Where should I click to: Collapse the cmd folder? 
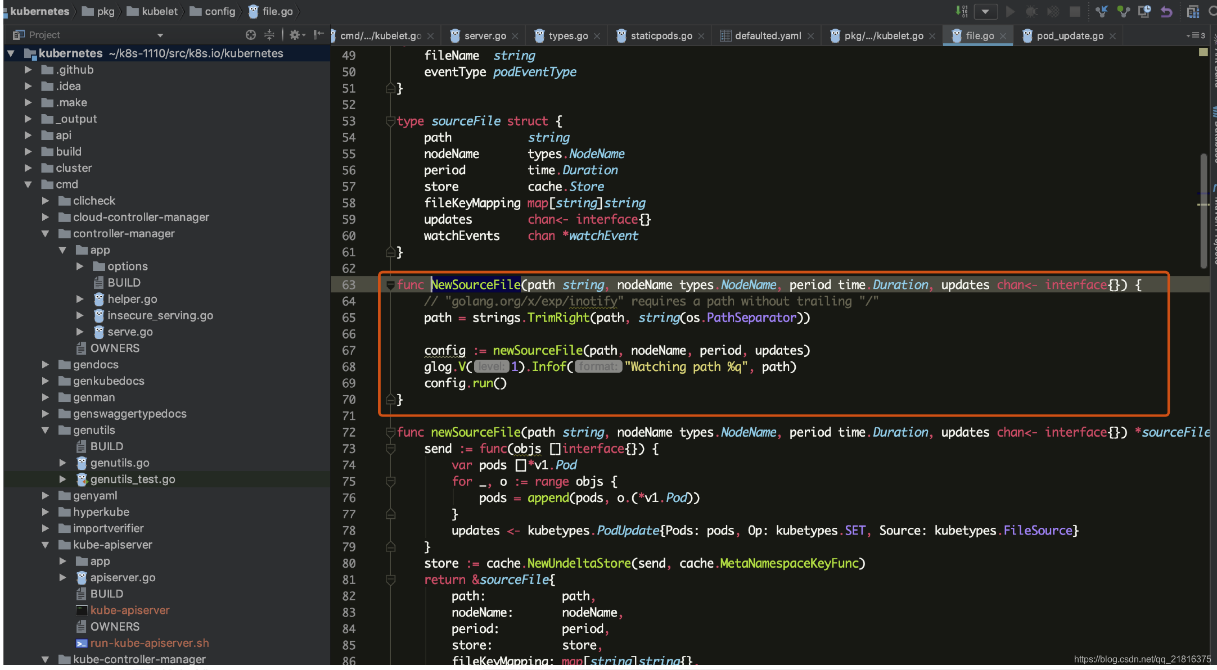28,184
